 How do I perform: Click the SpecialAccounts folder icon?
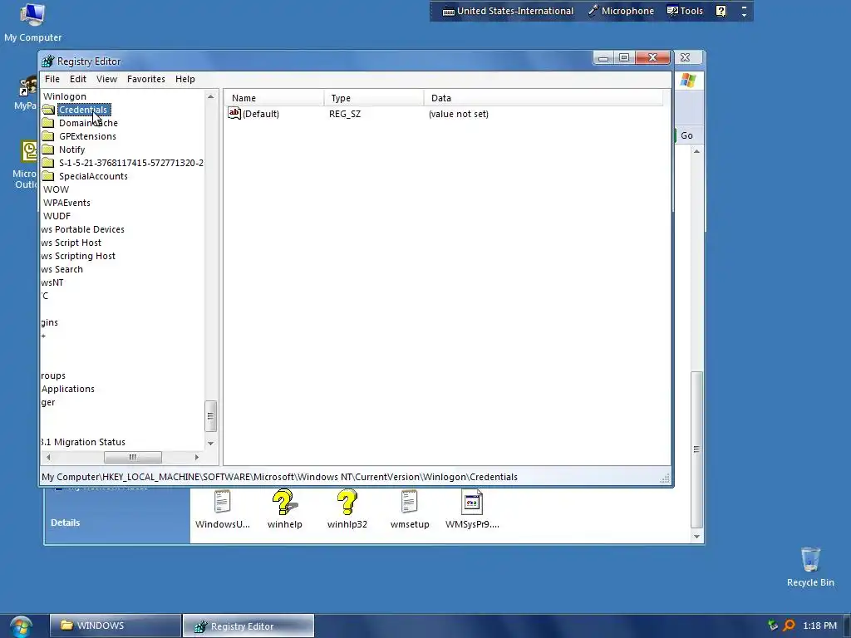tap(48, 176)
